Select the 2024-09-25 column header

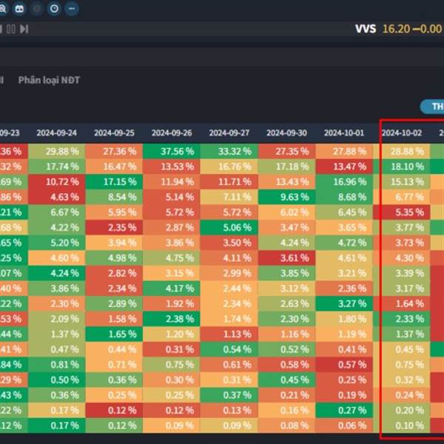point(114,132)
